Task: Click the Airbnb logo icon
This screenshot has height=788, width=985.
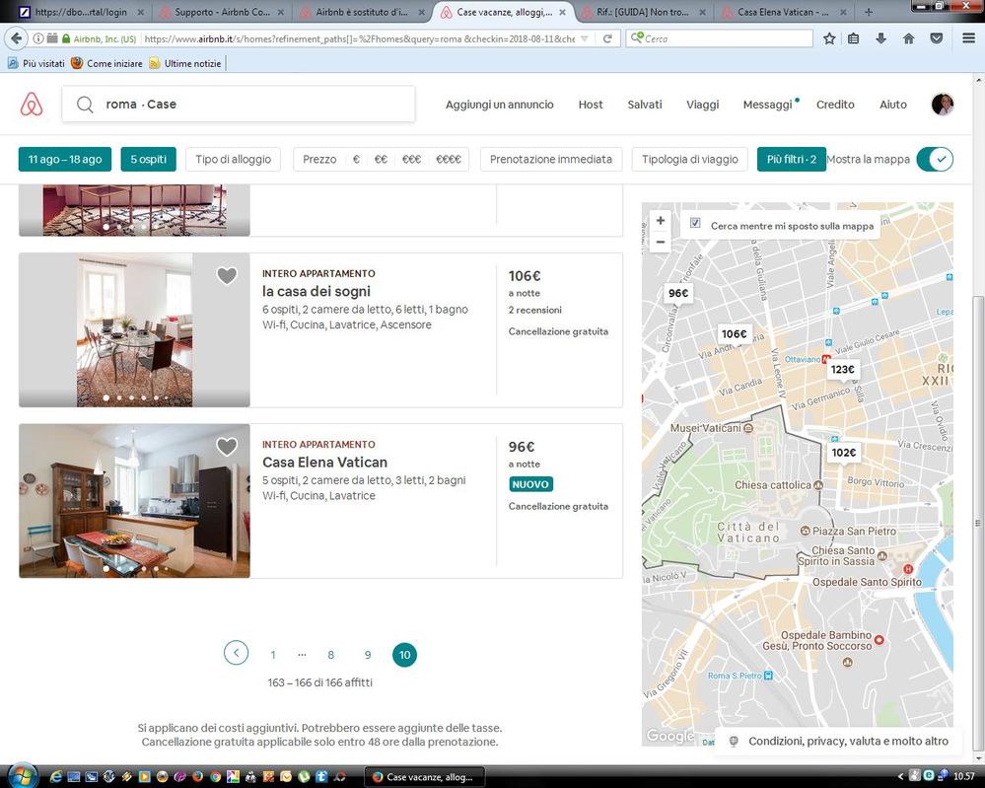Action: [x=32, y=105]
